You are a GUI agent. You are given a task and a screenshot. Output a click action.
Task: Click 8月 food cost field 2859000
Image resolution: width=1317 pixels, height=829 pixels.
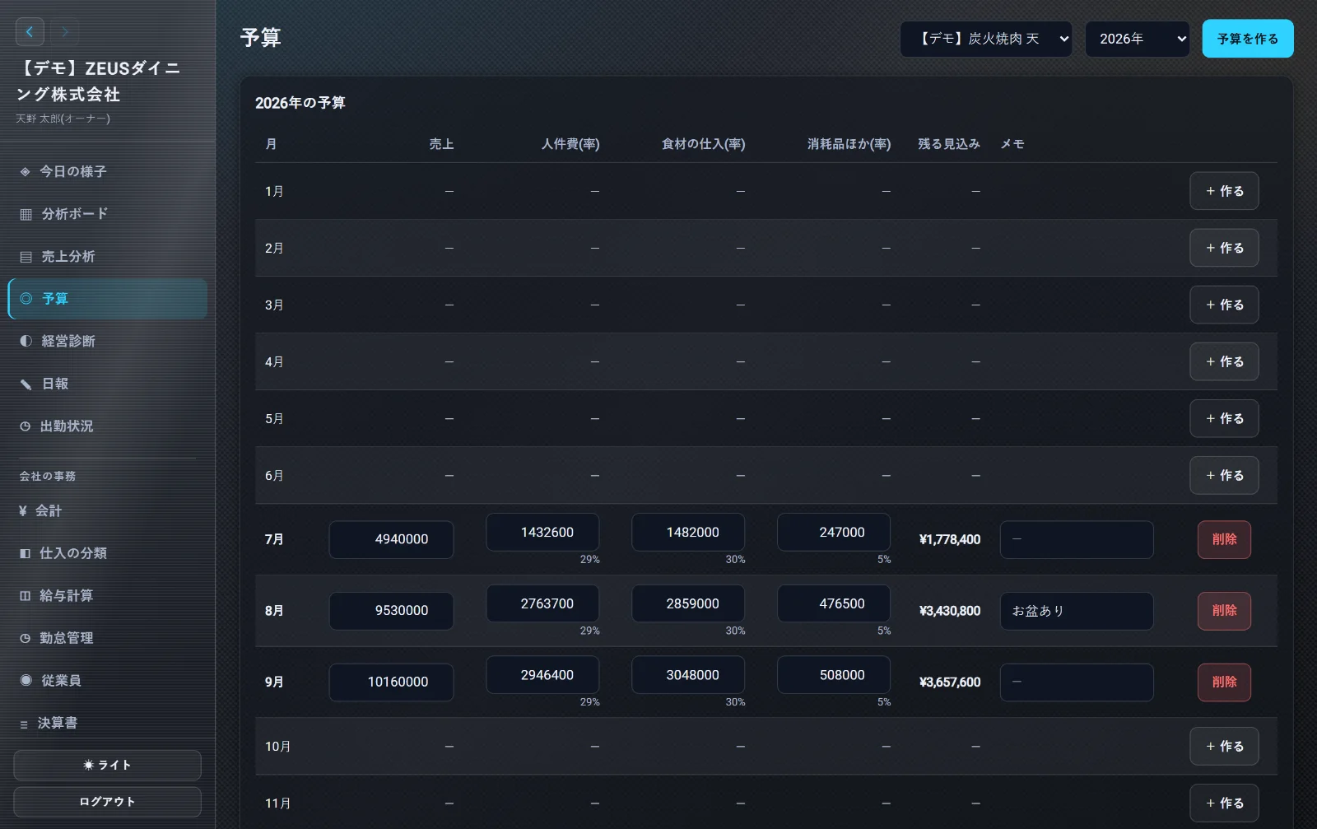(688, 603)
